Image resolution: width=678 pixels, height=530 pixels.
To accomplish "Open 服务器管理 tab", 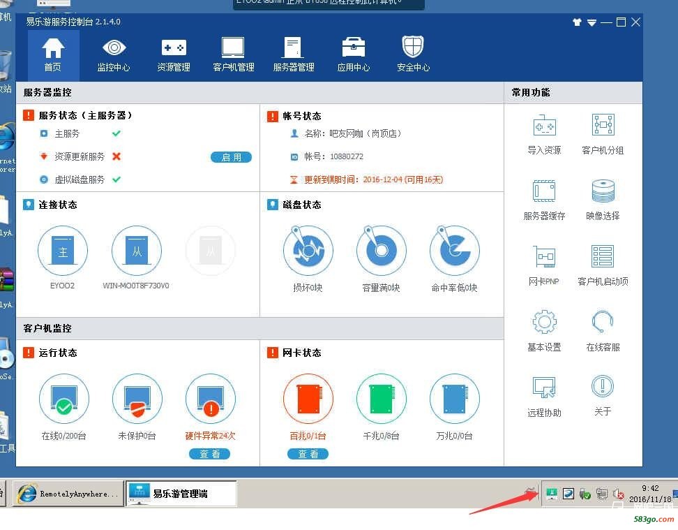I will [x=294, y=54].
